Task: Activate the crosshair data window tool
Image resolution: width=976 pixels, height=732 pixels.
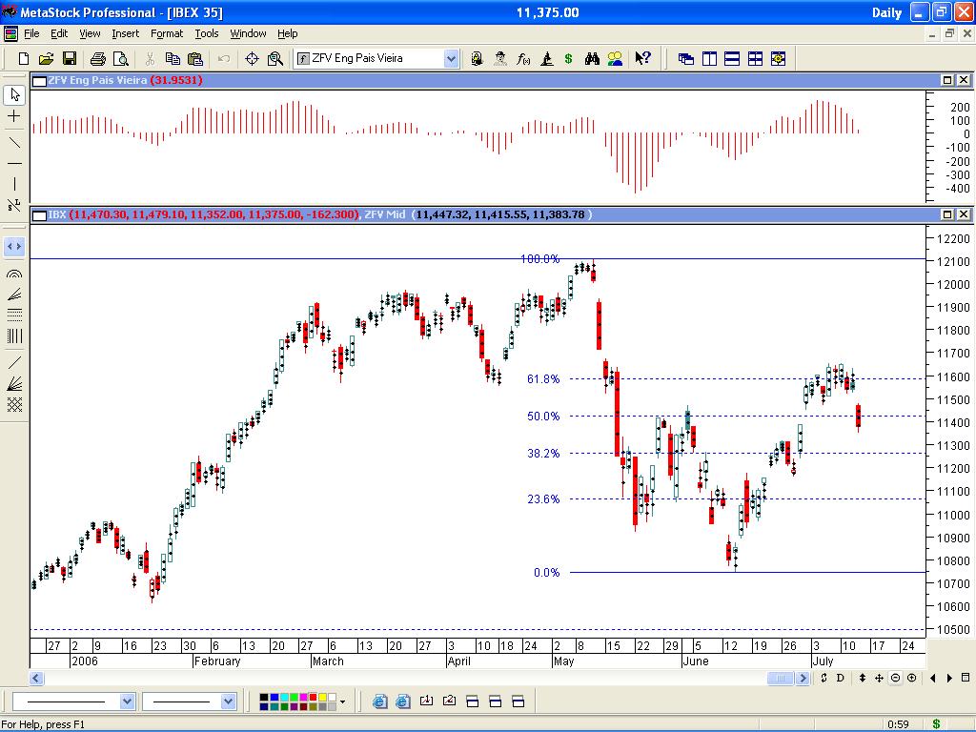Action: [x=252, y=58]
